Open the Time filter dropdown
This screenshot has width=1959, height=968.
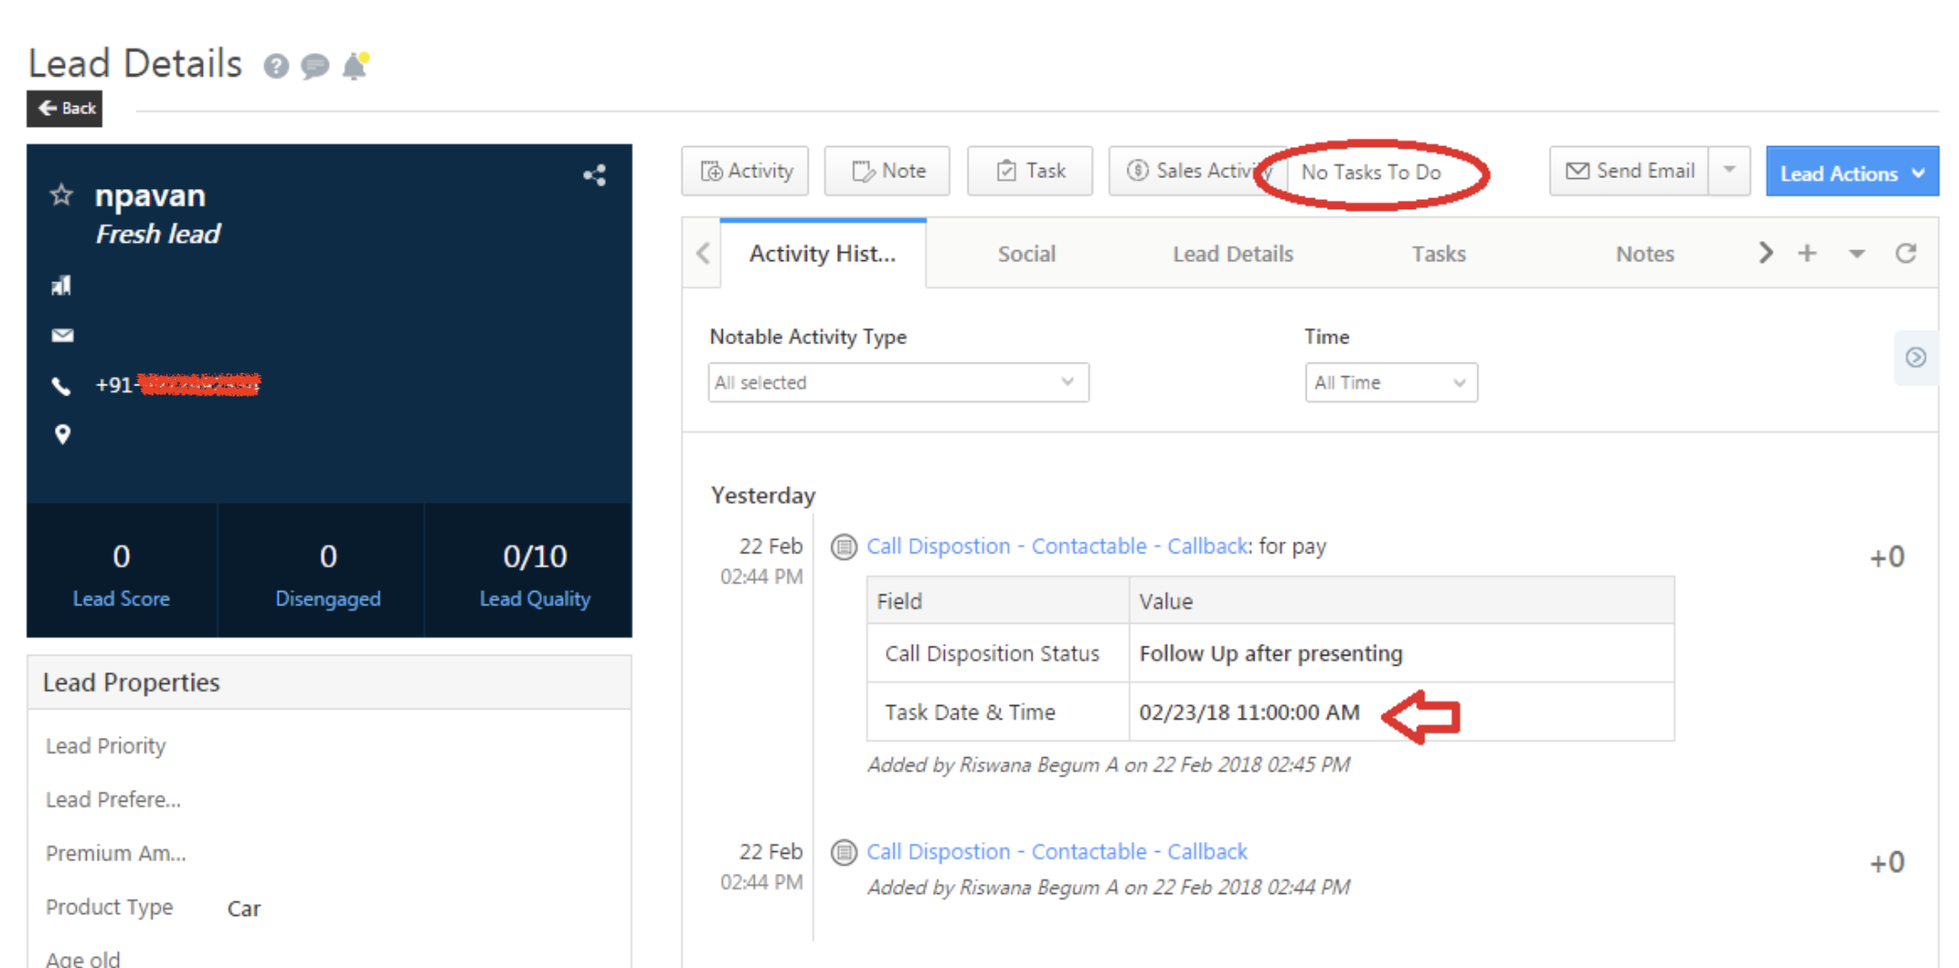[1391, 383]
